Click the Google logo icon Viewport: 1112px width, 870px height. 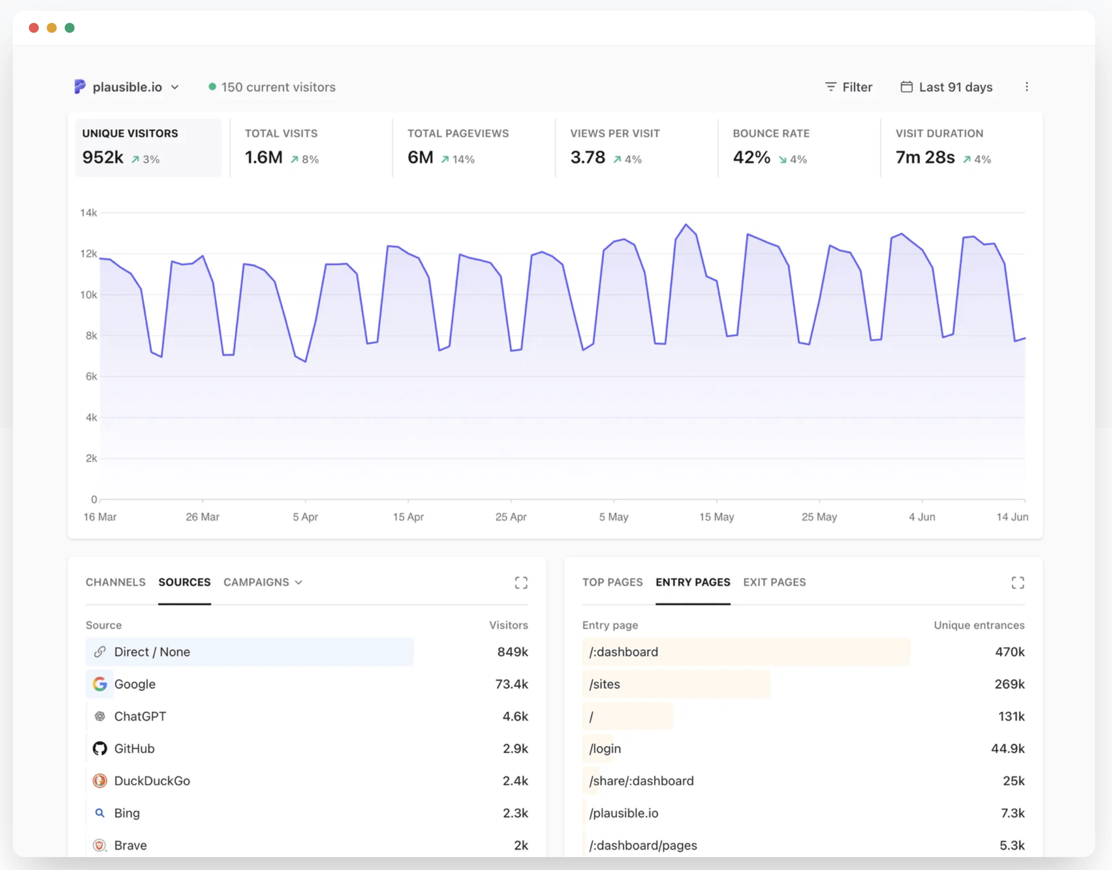coord(100,684)
